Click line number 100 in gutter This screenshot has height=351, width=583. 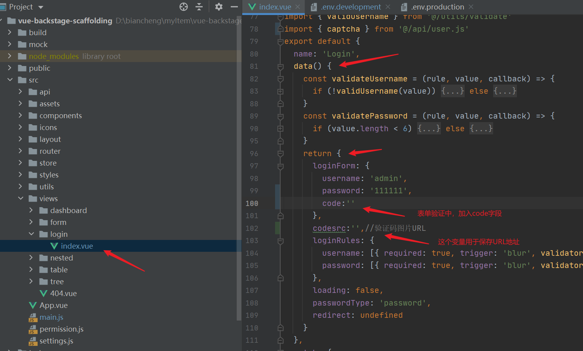coord(252,203)
